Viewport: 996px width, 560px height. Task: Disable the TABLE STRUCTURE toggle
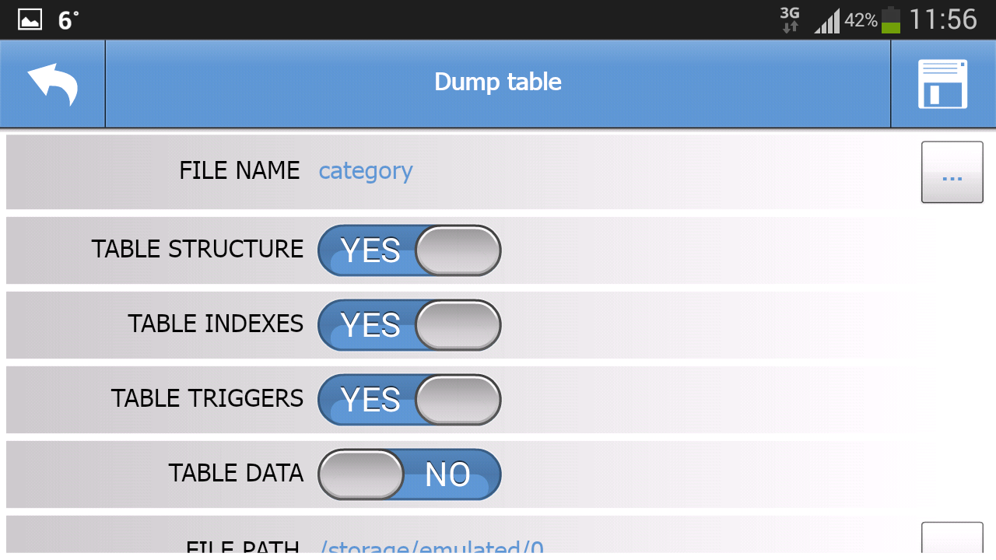[409, 250]
